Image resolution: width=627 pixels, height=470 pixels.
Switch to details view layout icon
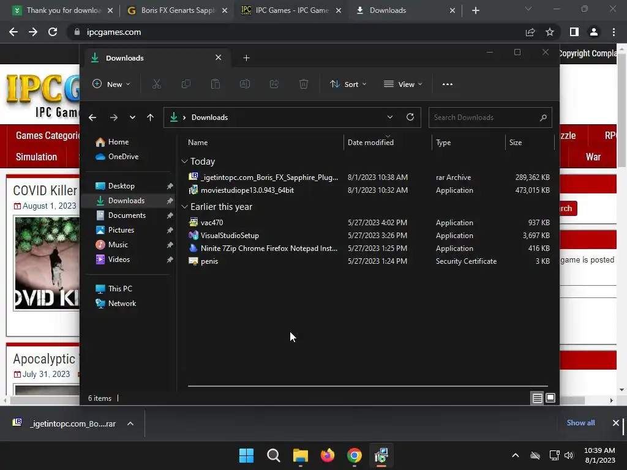click(x=537, y=398)
